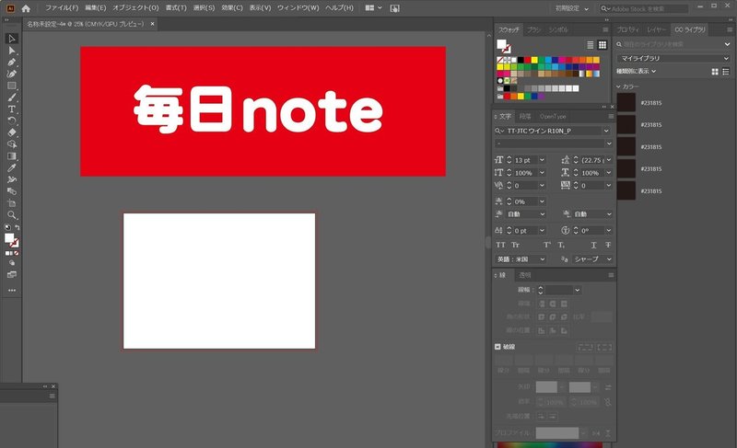
Task: Open the マイライブラリ library dropdown
Action: [673, 58]
